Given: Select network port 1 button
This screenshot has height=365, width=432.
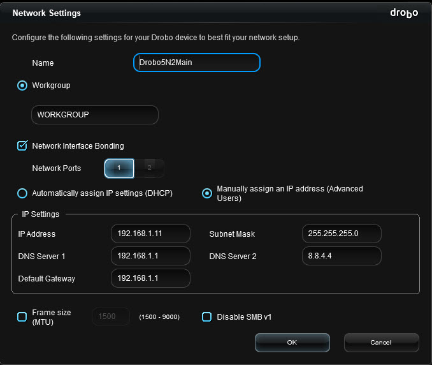Looking at the screenshot, I should tap(119, 168).
